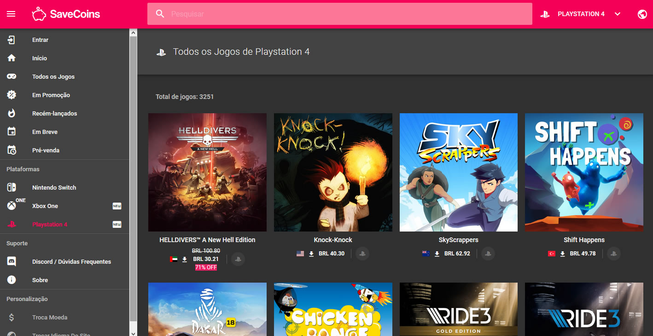
Task: Click PlayStation button beside Knock-Knock price
Action: tap(362, 254)
